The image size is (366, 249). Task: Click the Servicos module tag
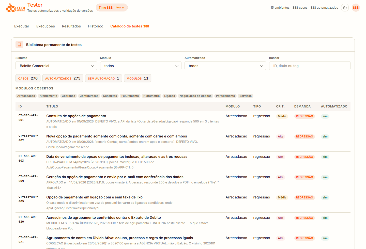[x=246, y=96]
